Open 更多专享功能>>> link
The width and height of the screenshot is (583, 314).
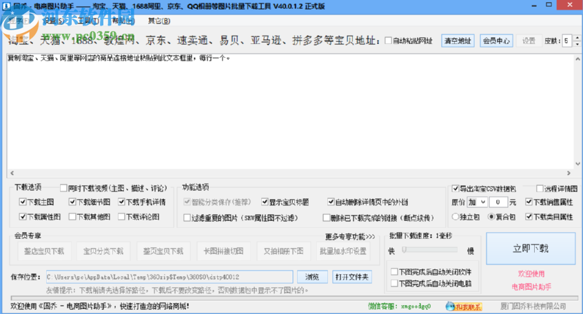tap(350, 237)
